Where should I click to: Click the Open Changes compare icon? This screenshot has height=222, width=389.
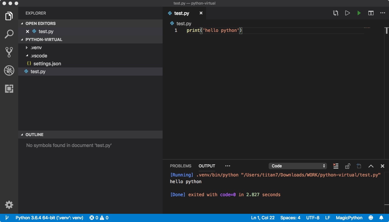336,13
